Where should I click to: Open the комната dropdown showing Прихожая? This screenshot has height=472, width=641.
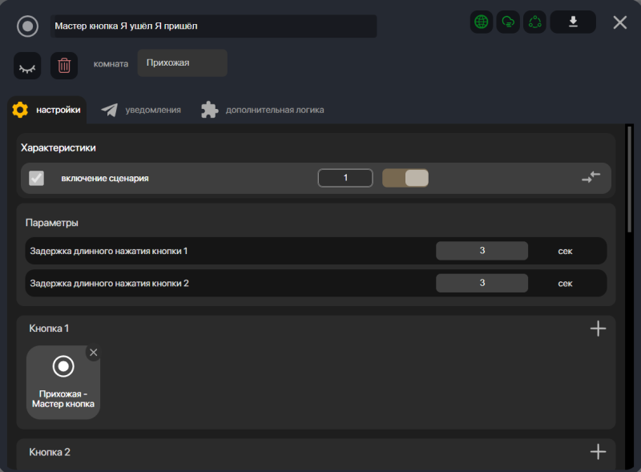[183, 63]
